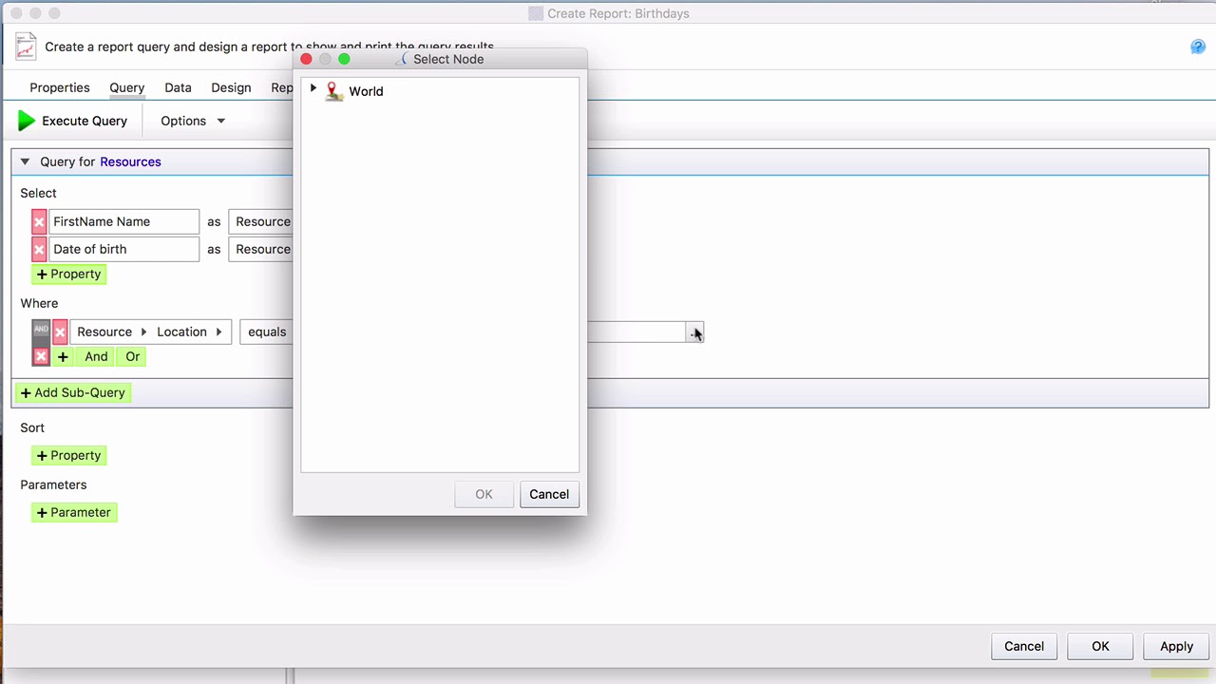Click the plus icon beside And
The image size is (1216, 684).
click(x=63, y=356)
